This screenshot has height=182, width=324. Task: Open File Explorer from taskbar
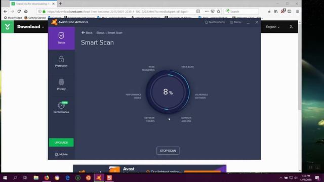click(x=36, y=177)
